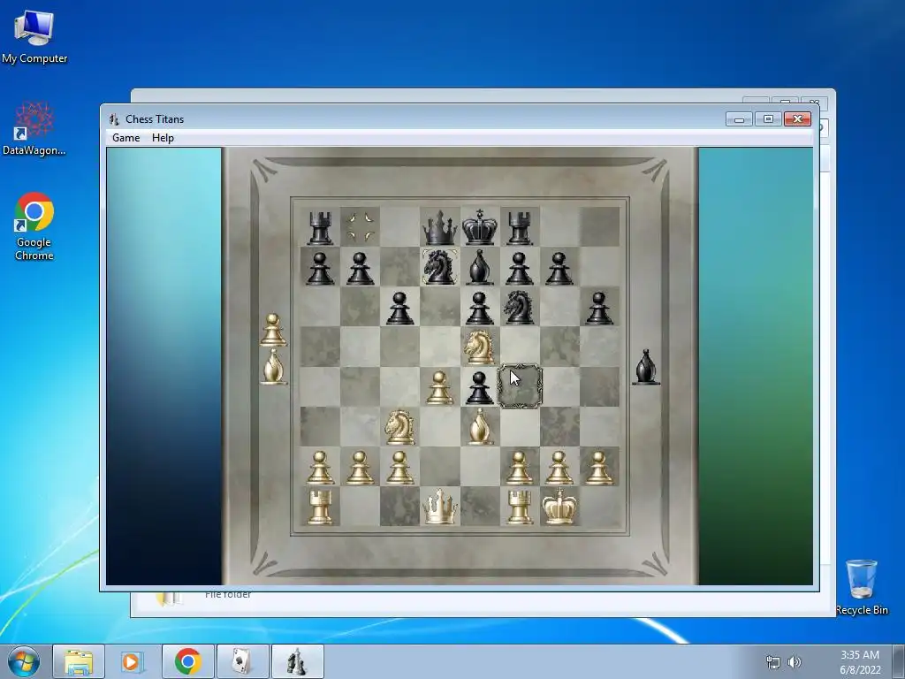Select the black pawn on e4
905x679 pixels.
pos(480,387)
